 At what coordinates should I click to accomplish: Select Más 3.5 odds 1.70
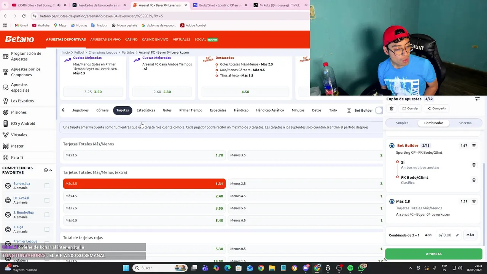tap(144, 155)
